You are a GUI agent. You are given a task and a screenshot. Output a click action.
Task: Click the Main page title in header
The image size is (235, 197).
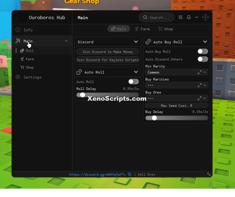[83, 18]
